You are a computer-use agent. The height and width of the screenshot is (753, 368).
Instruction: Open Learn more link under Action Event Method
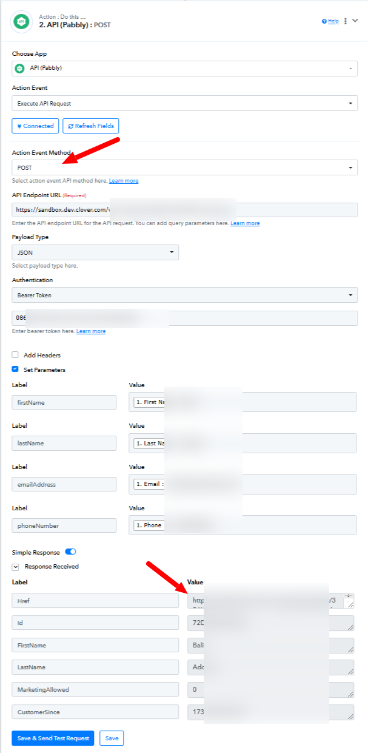click(x=124, y=181)
